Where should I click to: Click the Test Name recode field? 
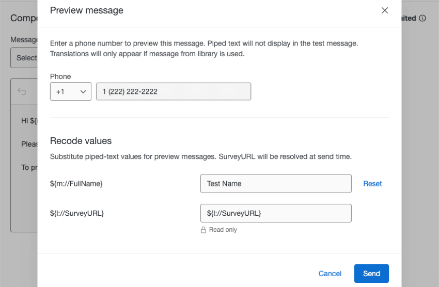pyautogui.click(x=276, y=183)
